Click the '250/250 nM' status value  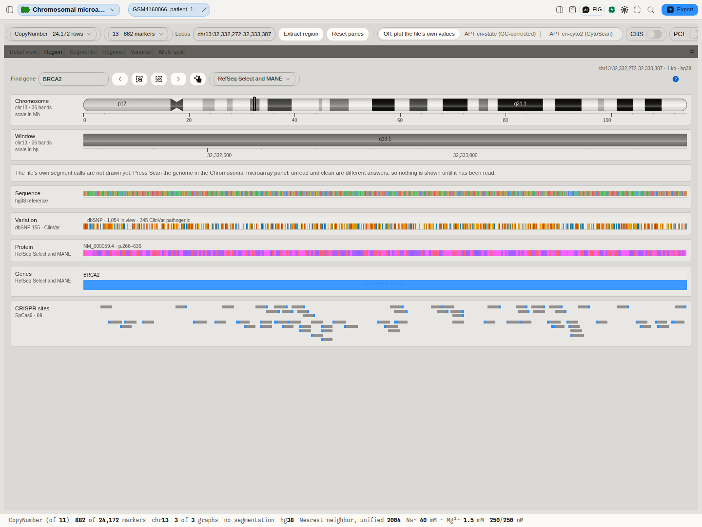click(x=507, y=520)
